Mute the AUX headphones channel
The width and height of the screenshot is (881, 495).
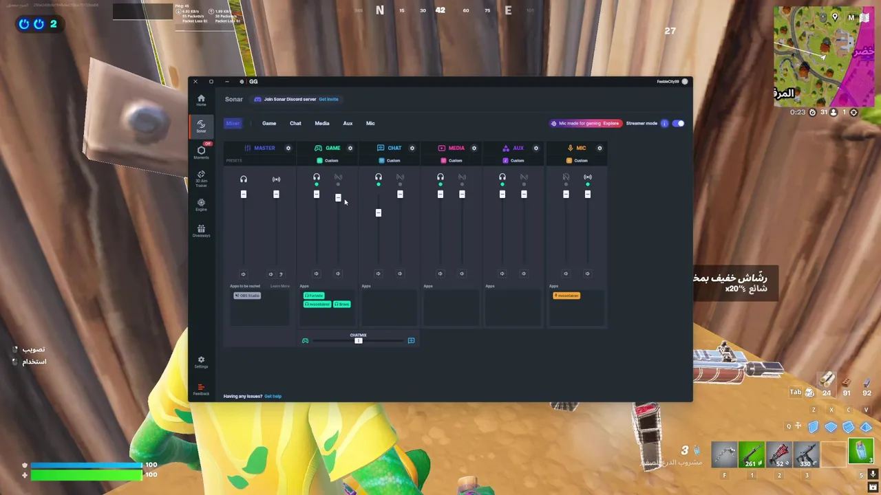pos(502,274)
